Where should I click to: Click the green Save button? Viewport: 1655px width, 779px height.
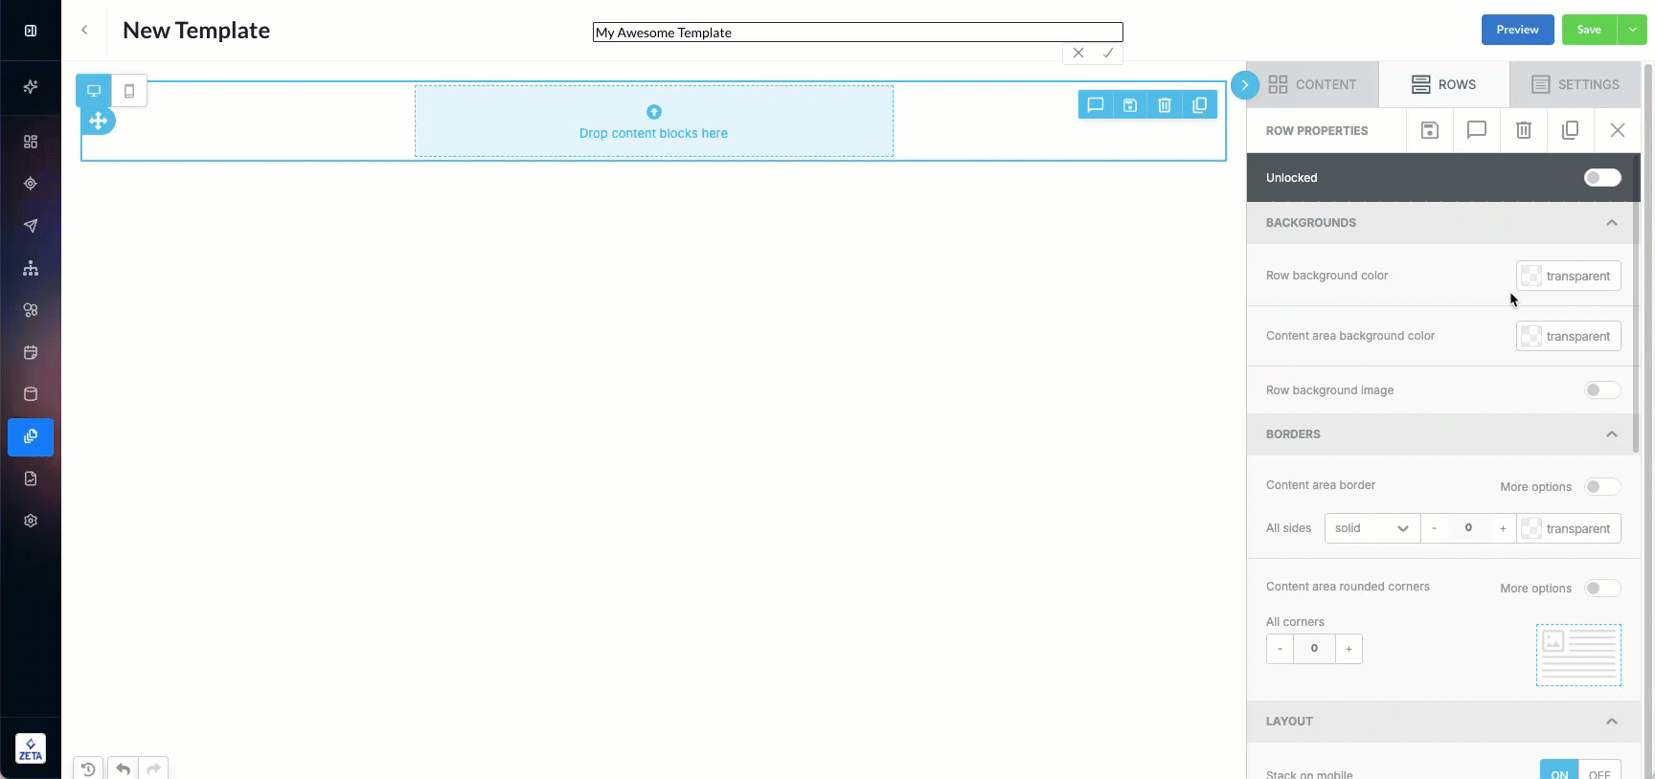point(1589,30)
